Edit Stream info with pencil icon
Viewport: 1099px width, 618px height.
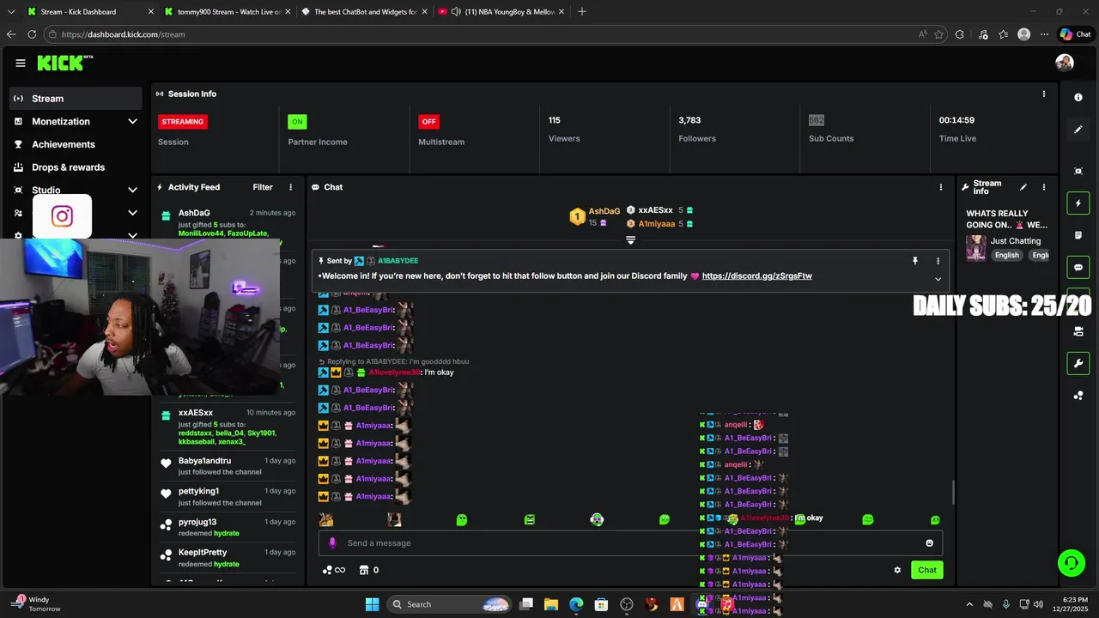tap(1023, 187)
